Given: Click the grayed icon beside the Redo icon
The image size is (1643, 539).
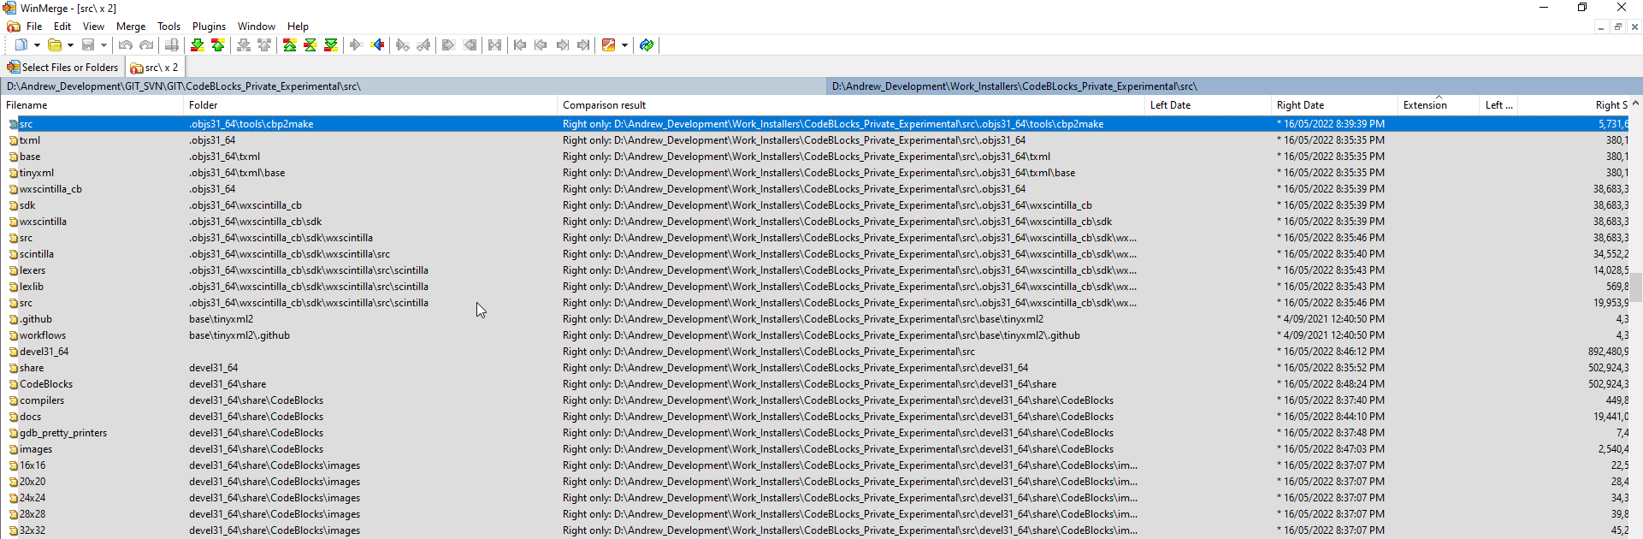Looking at the screenshot, I should click(172, 45).
